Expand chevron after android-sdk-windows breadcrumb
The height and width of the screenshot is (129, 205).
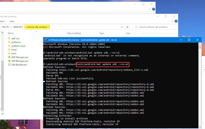click(x=49, y=27)
